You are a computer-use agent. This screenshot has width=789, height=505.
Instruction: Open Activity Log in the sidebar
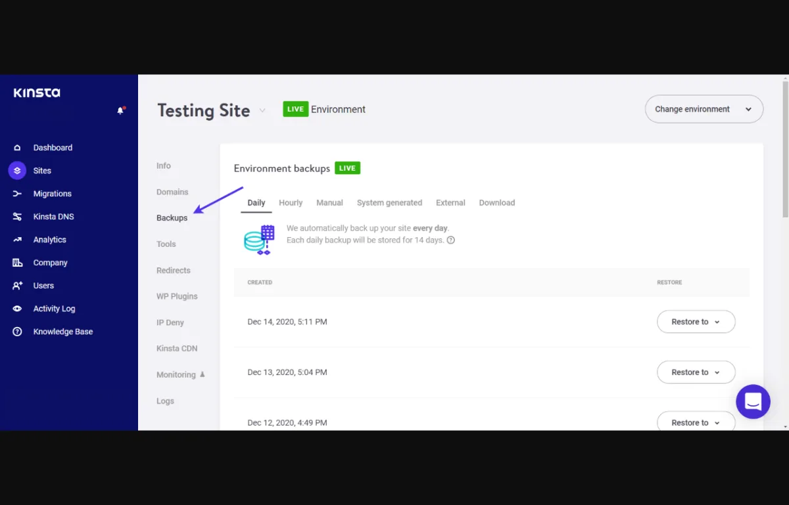(55, 309)
